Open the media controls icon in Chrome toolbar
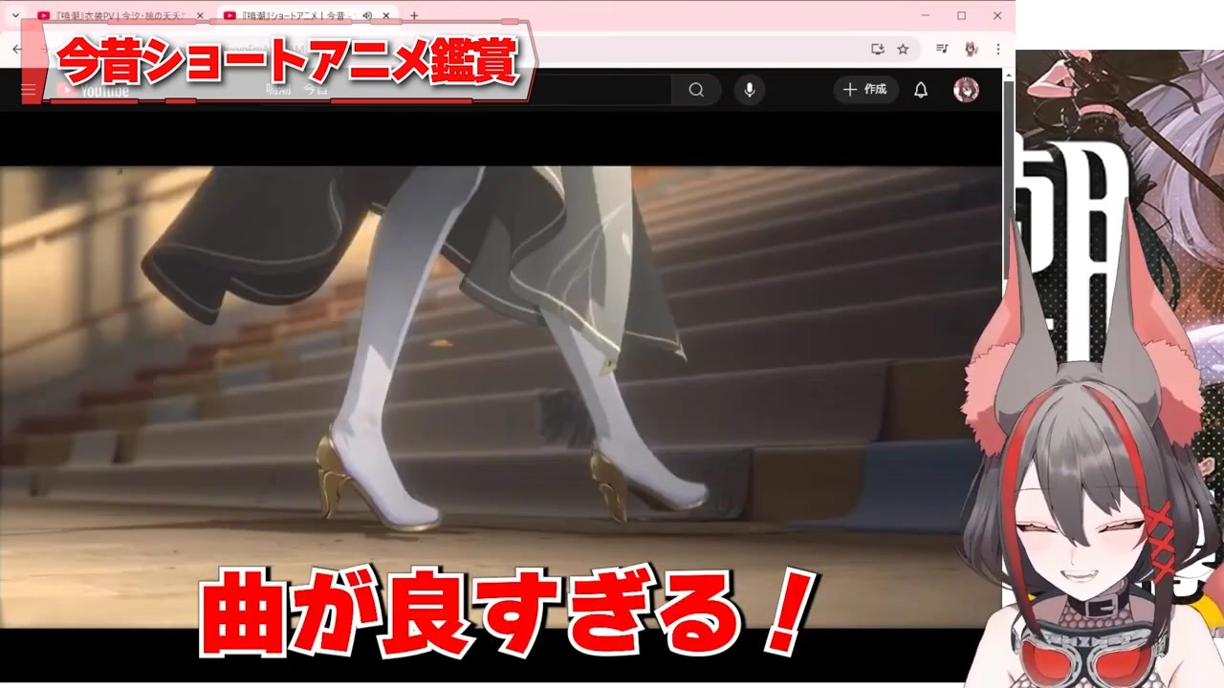This screenshot has height=688, width=1224. (942, 49)
